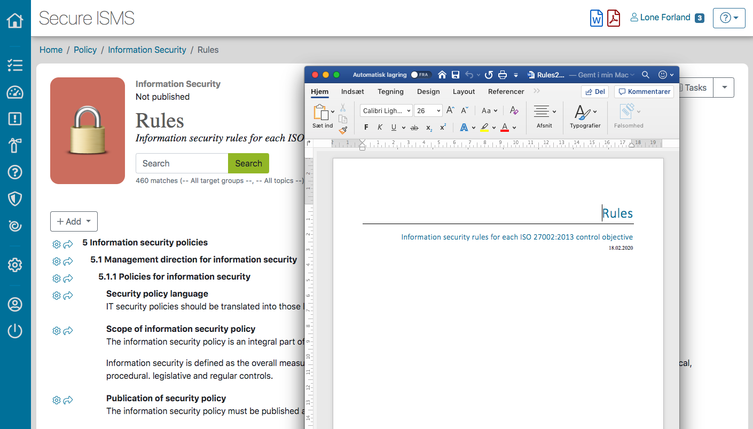The image size is (753, 429).
Task: Toggle italic formatting in Word
Action: [x=380, y=127]
